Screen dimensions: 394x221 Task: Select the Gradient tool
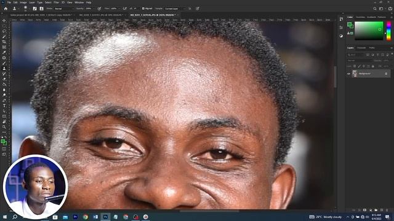(4, 85)
